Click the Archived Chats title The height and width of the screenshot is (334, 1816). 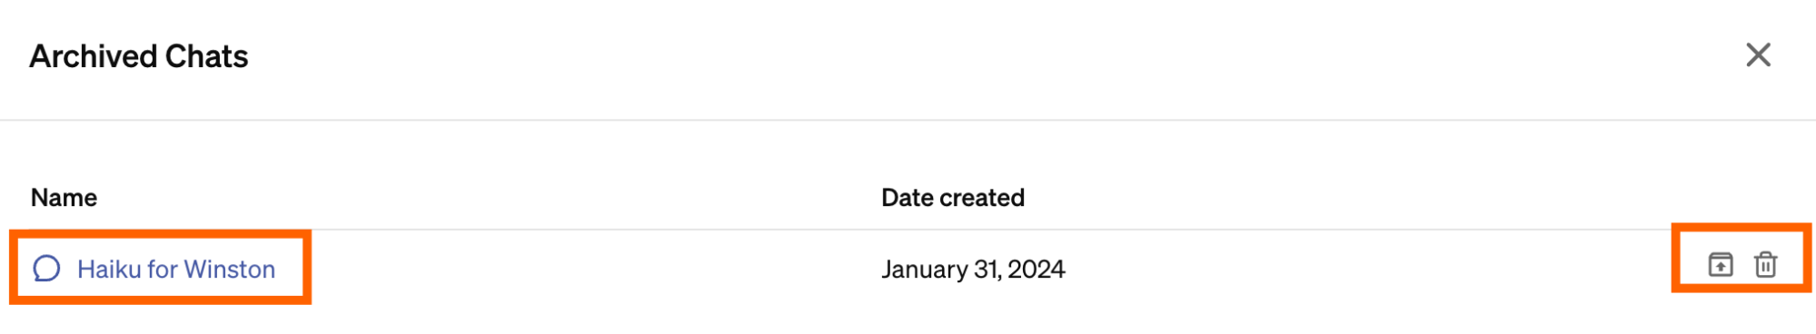(x=139, y=56)
